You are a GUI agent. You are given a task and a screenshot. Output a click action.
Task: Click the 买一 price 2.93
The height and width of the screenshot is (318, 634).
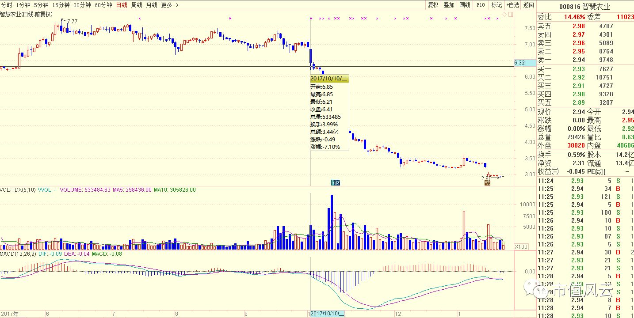[x=578, y=69]
